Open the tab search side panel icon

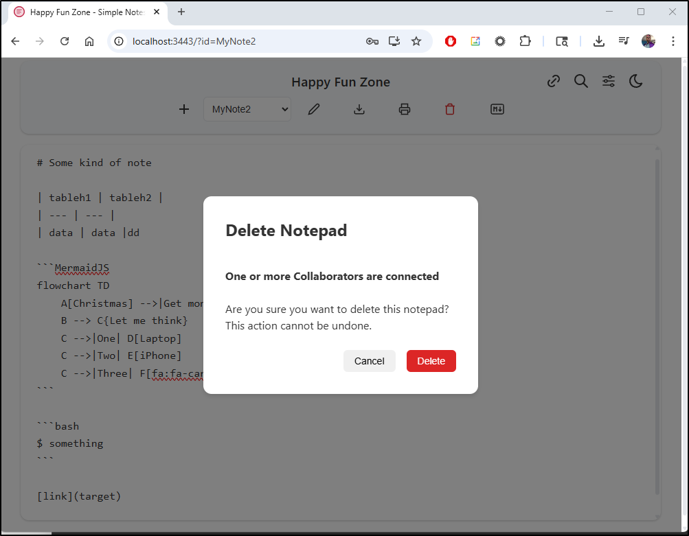coord(561,41)
